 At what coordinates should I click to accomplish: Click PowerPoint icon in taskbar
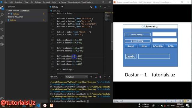click(52, 105)
